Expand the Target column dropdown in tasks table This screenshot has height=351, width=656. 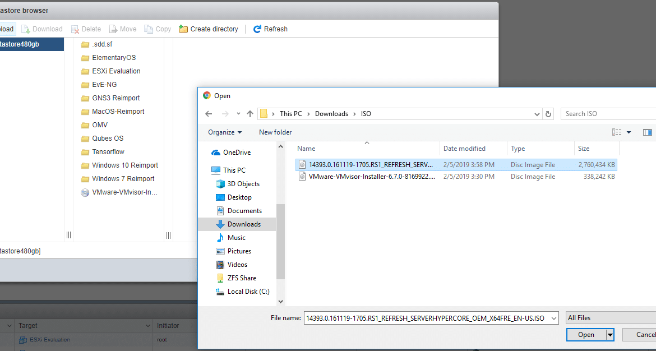147,325
